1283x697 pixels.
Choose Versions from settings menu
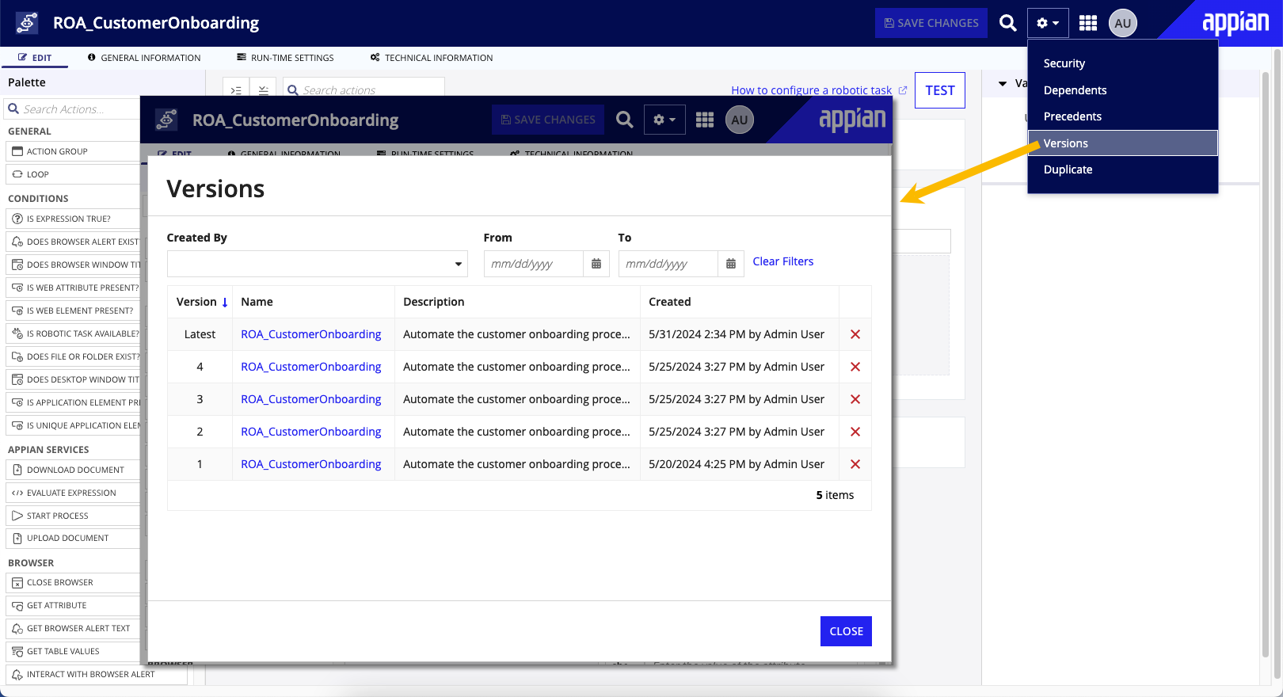[1122, 143]
